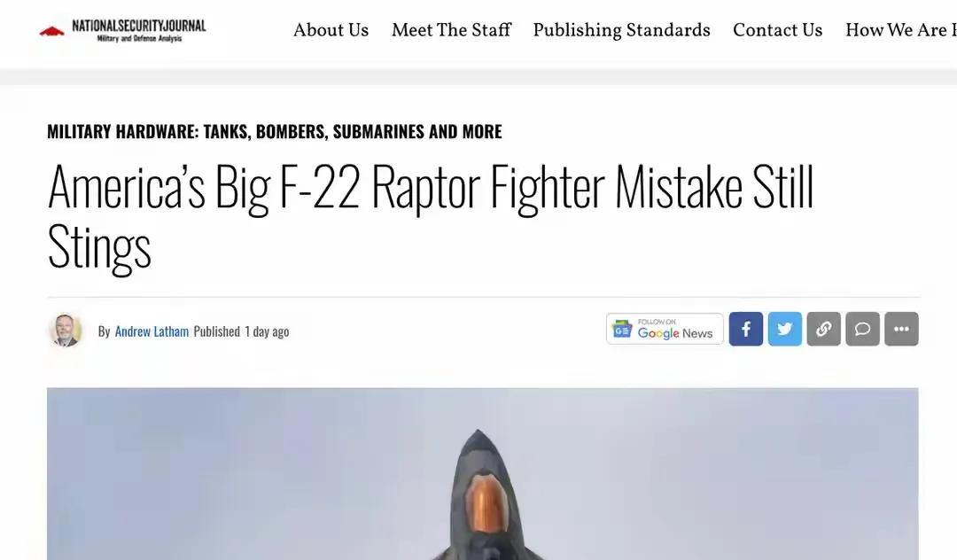This screenshot has height=560, width=957.
Task: Click Military and Defense Analysis tagline
Action: 139,38
